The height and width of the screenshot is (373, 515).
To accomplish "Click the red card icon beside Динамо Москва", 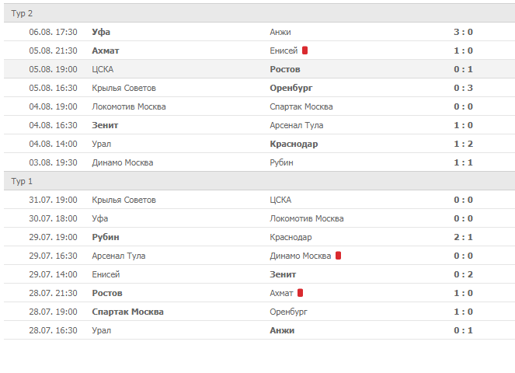I will (x=339, y=256).
